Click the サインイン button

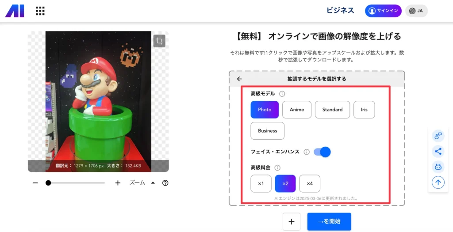pyautogui.click(x=383, y=11)
